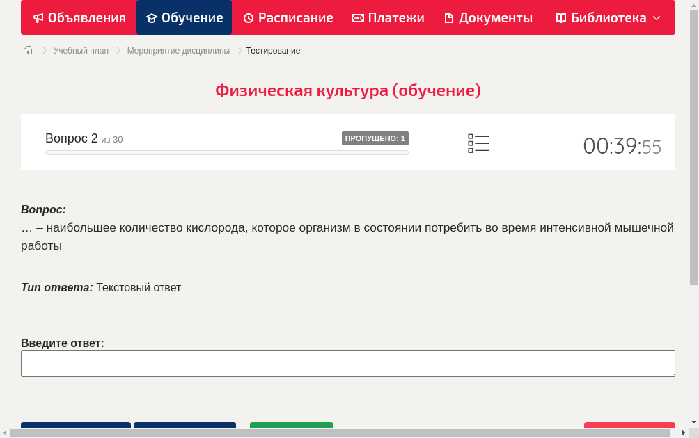
Task: Click the breadcrumb separator after Учебный план
Action: [117, 50]
